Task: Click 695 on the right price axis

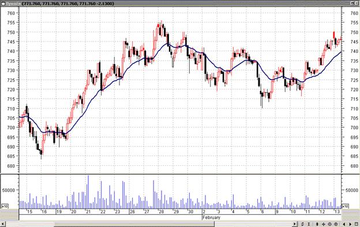Action: tap(354, 137)
